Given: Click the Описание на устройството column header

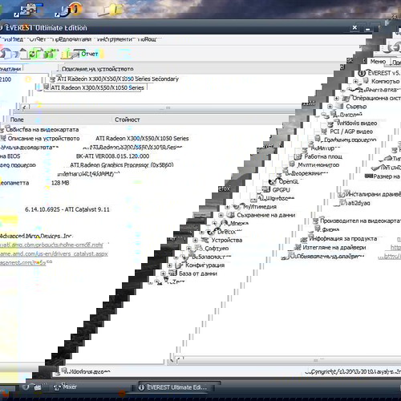Looking at the screenshot, I should (x=98, y=69).
